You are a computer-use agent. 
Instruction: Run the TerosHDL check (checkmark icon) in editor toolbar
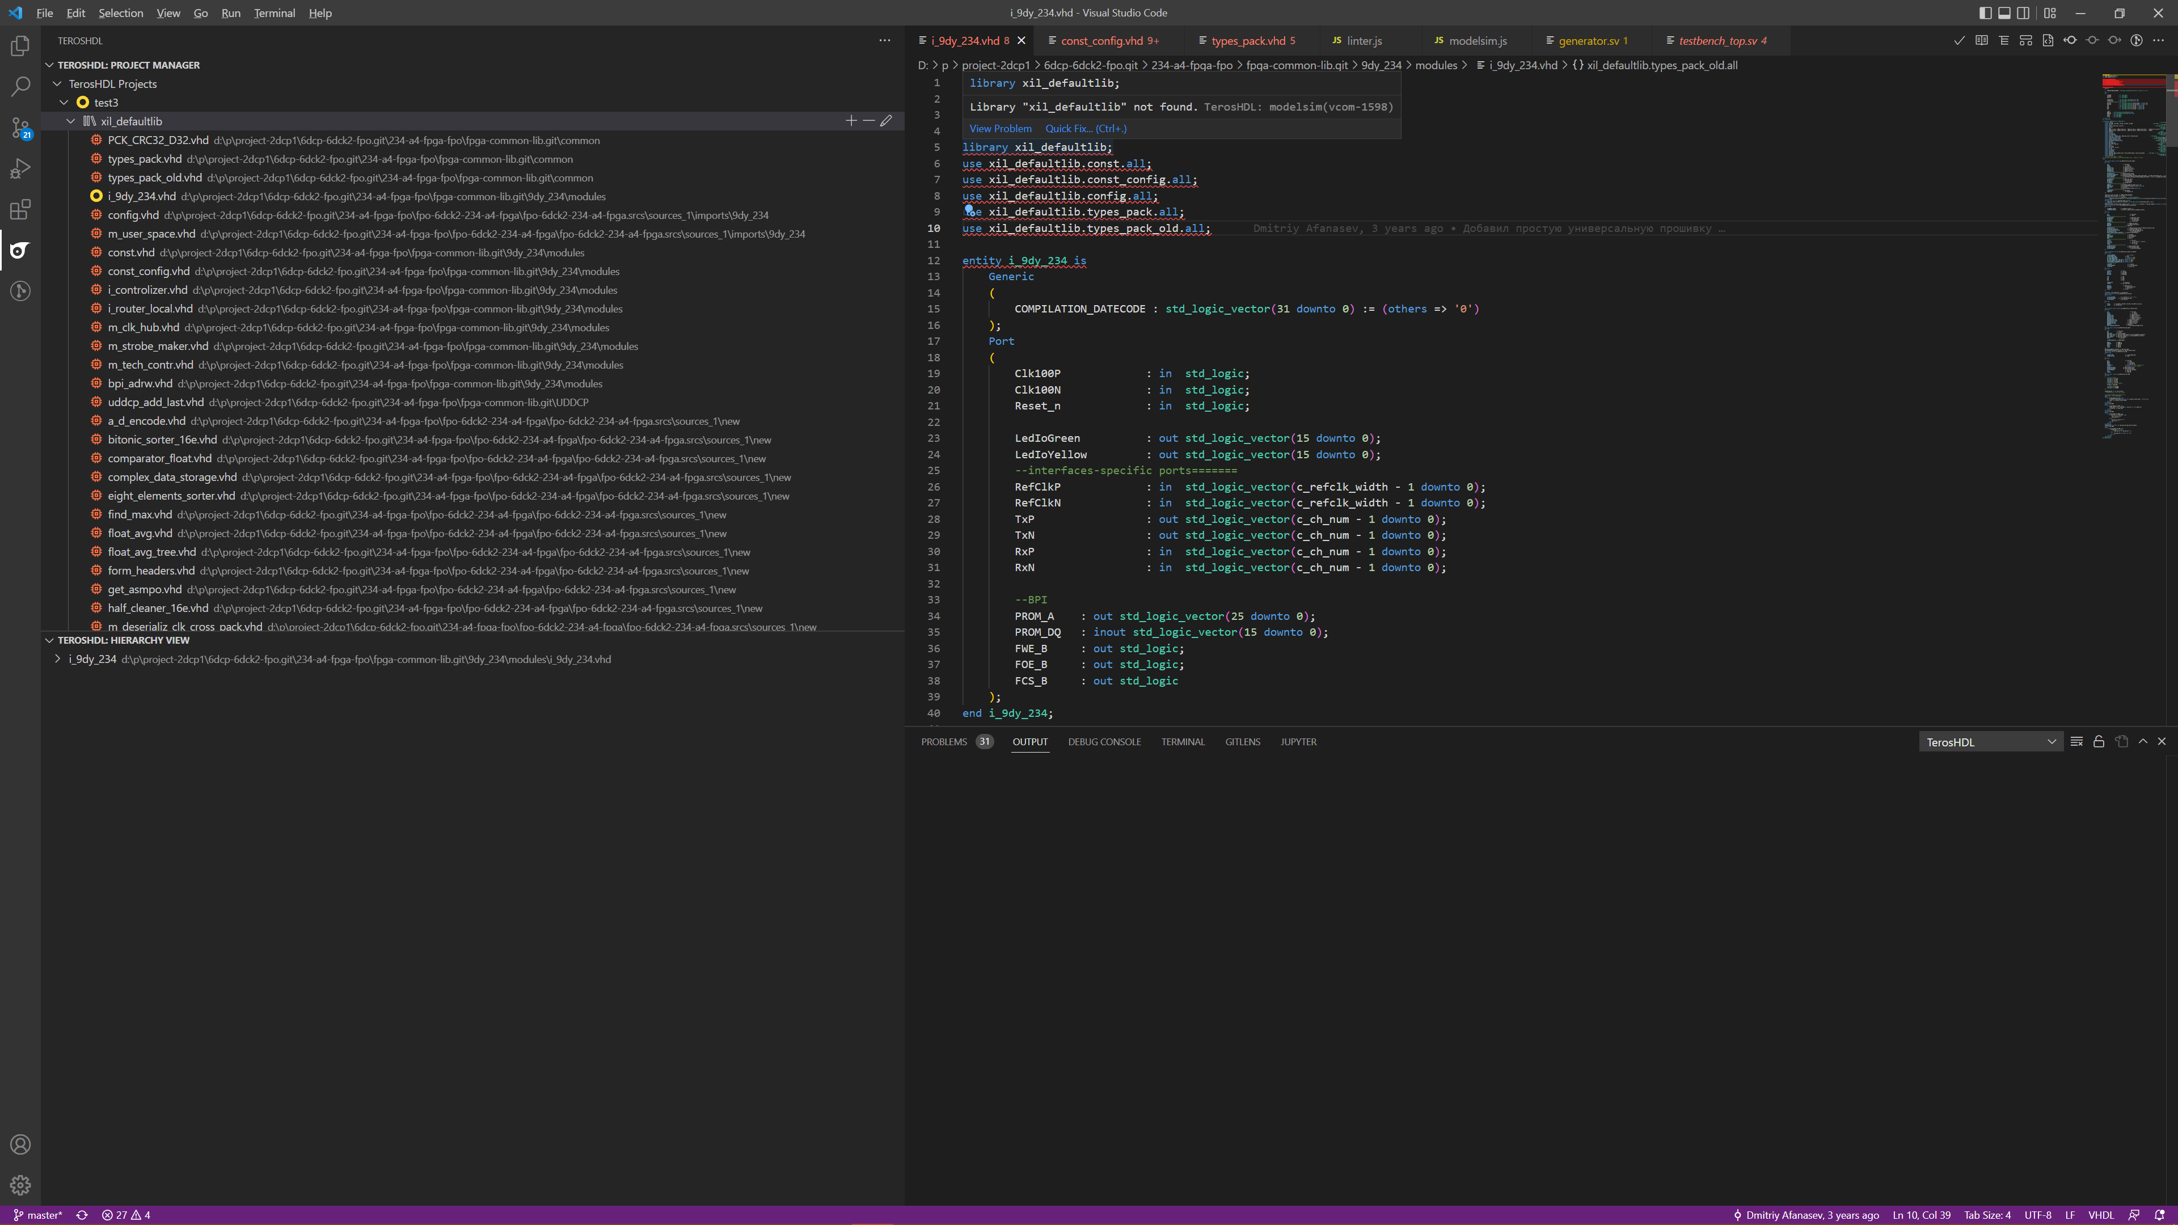1960,40
